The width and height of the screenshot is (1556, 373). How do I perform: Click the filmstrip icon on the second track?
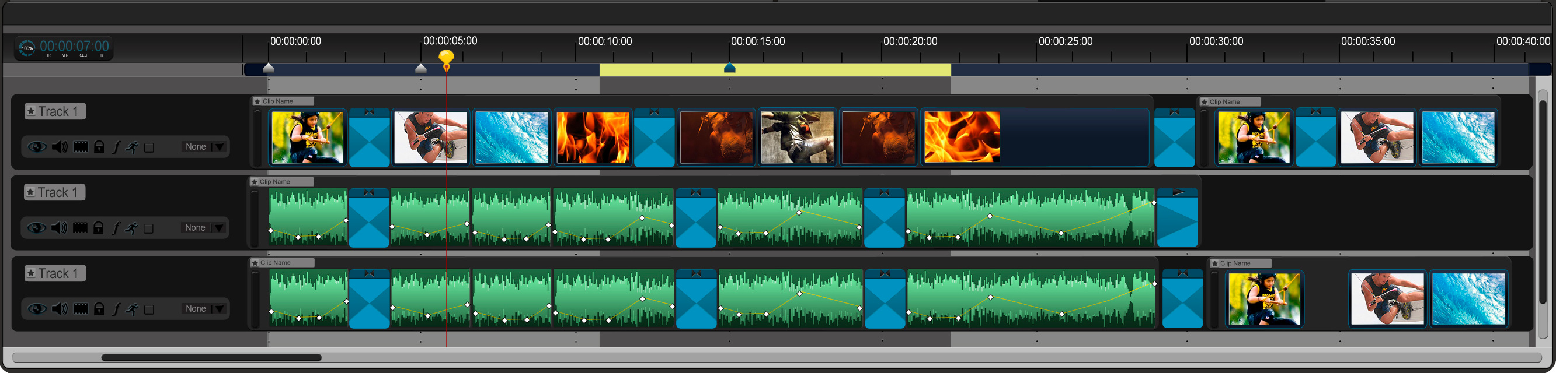pos(80,228)
